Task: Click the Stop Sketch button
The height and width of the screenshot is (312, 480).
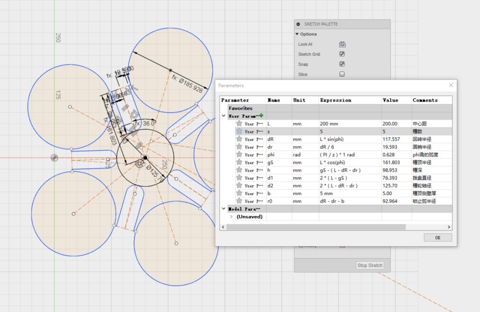Action: click(370, 265)
